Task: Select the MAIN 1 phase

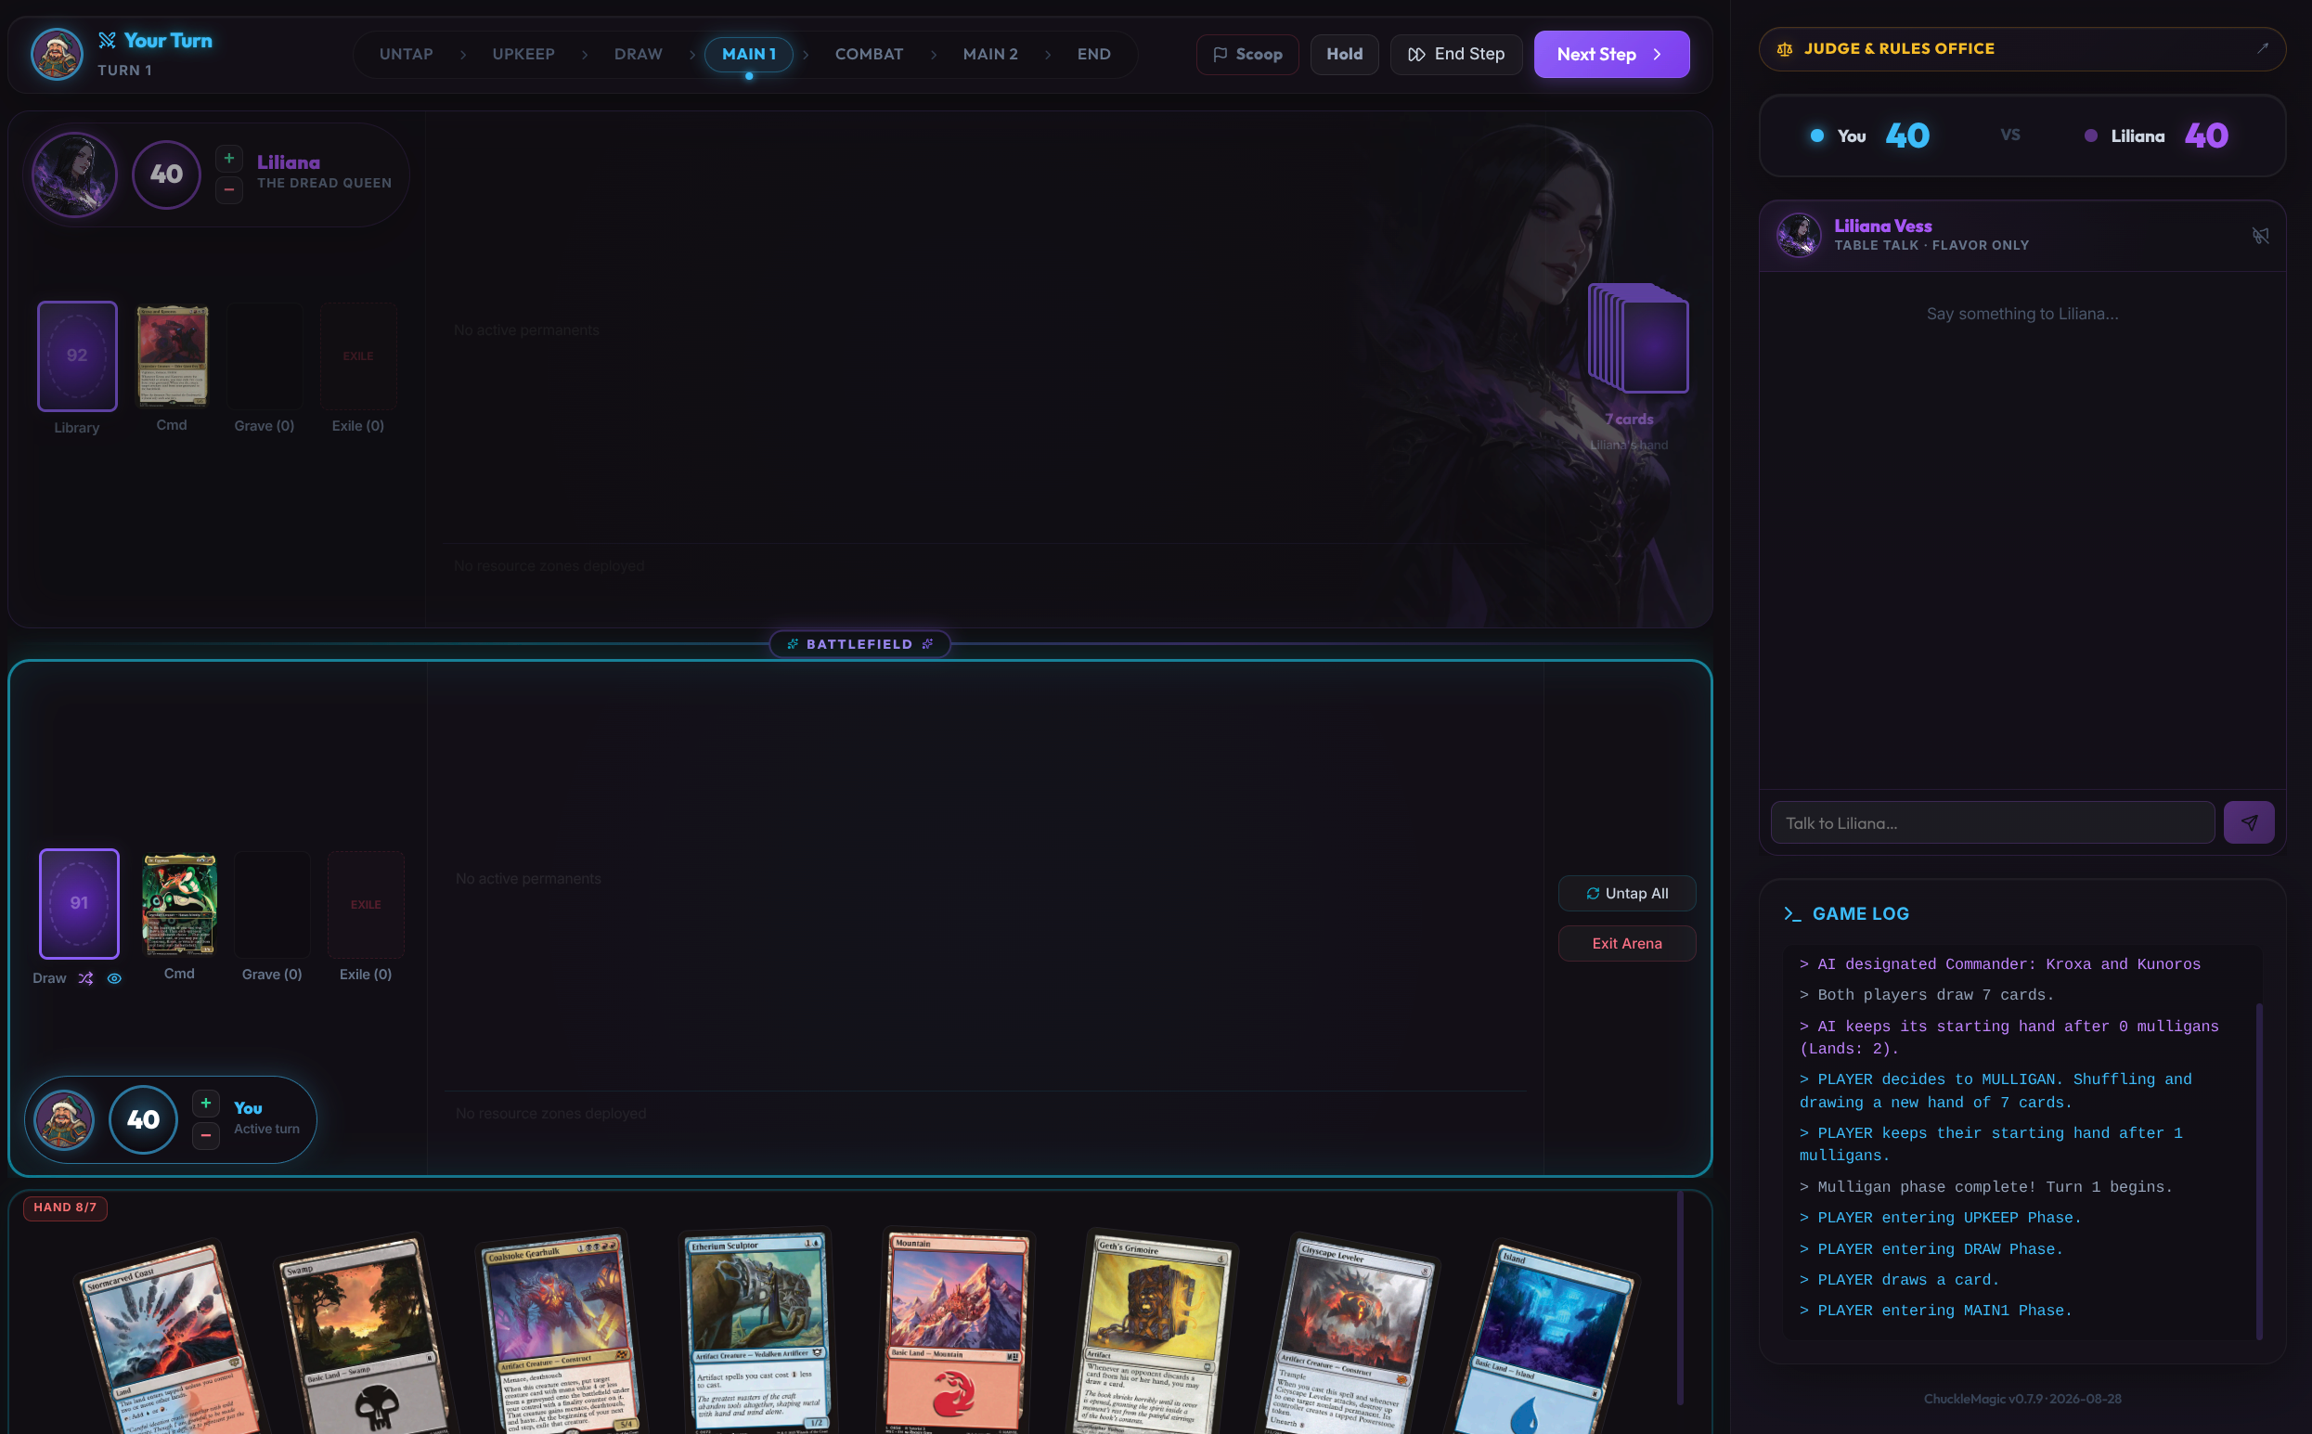Action: 748,54
